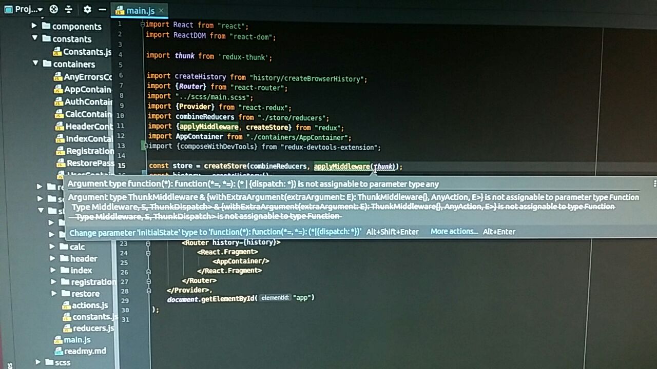Click the fold marker on line 26
This screenshot has width=657, height=369.
click(148, 271)
